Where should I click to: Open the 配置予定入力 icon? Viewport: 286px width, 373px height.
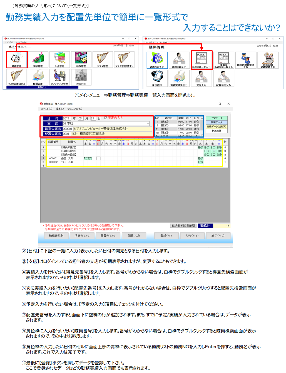[x=223, y=78]
